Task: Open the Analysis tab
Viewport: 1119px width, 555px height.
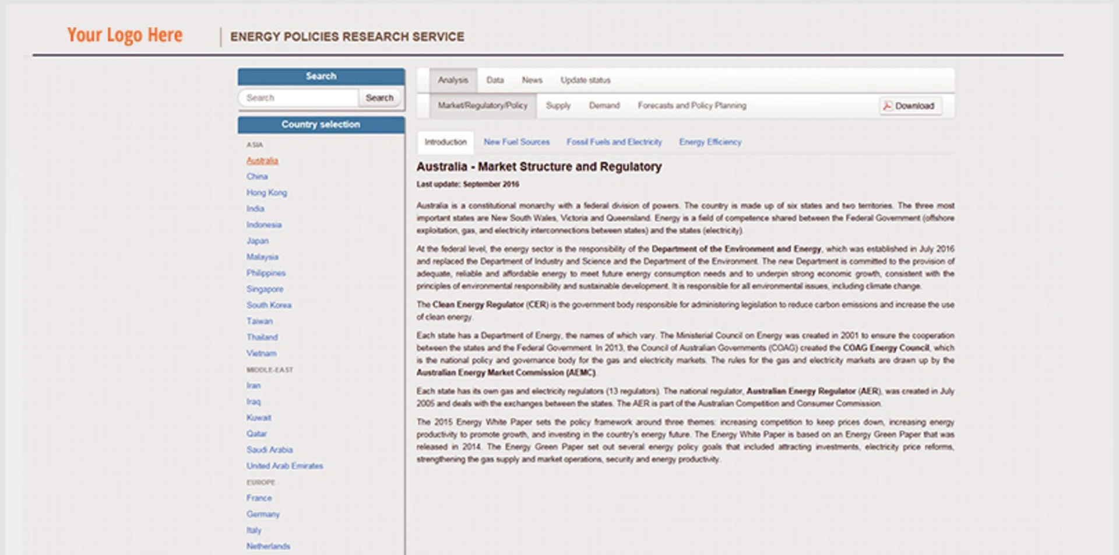Action: (453, 80)
